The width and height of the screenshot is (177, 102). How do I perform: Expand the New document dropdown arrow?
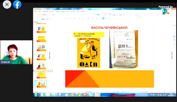tap(38, 15)
